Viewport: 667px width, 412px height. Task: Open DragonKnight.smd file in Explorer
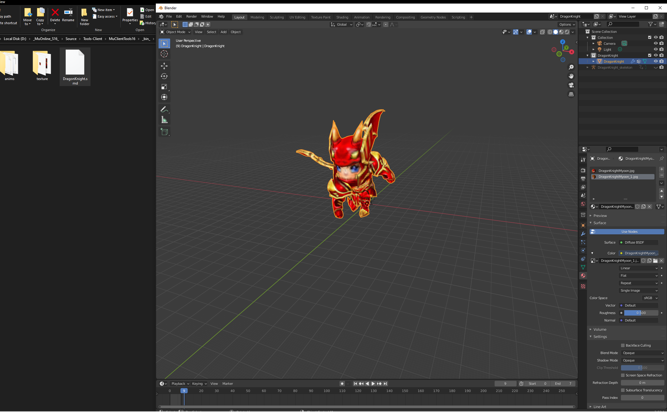[75, 67]
